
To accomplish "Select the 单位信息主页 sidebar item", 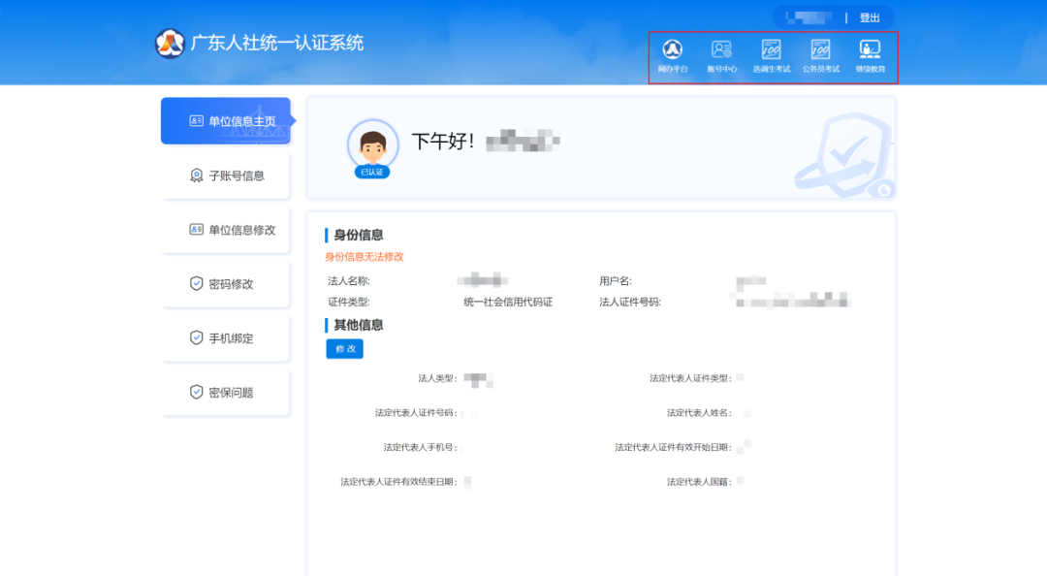I will (x=225, y=120).
